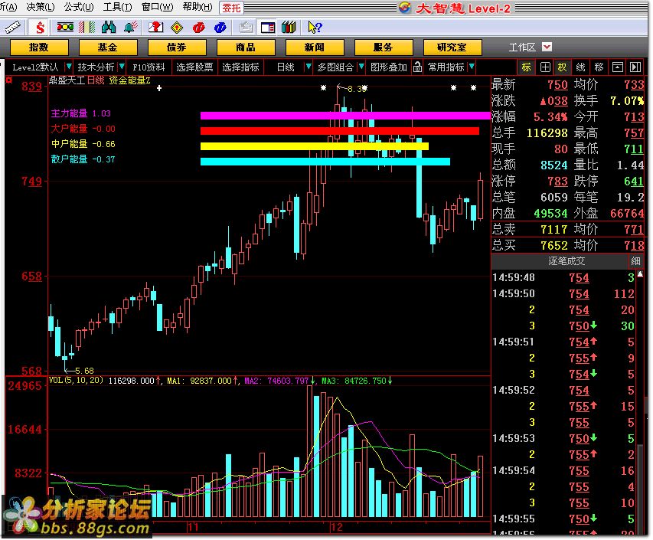This screenshot has height=540, width=653.
Task: Click the padlock icon beside 图形叠加
Action: point(417,67)
